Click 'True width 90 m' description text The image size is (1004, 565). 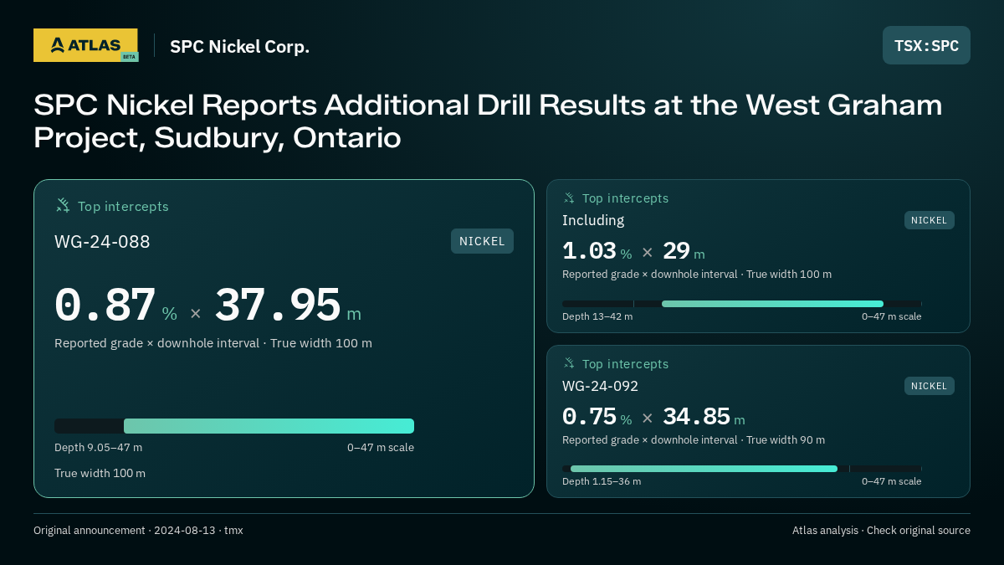pos(786,440)
